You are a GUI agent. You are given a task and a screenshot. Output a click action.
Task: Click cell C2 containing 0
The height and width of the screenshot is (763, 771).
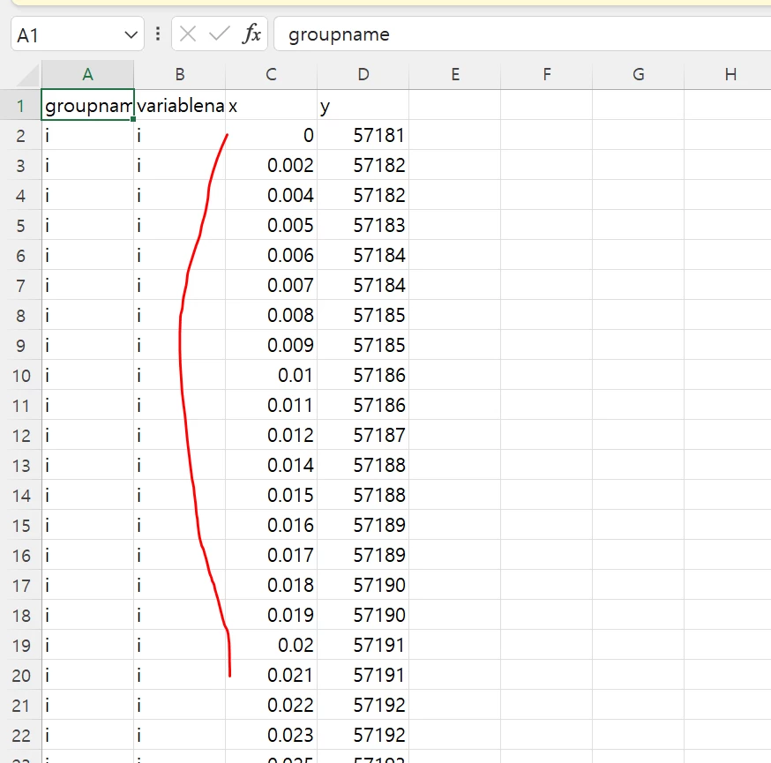coord(271,135)
